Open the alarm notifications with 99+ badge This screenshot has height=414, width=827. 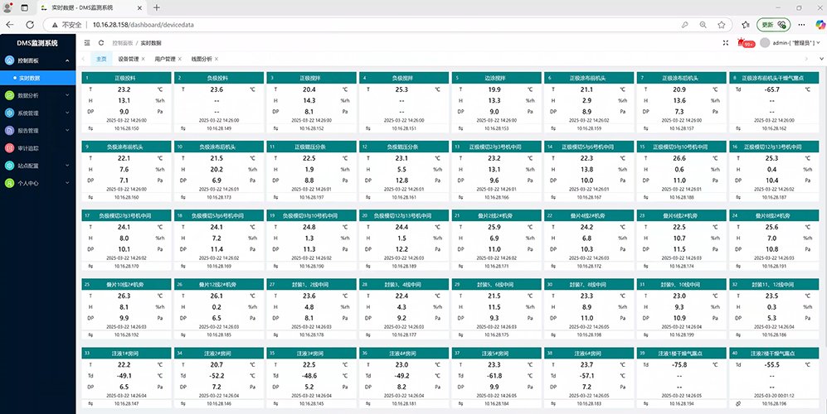[747, 42]
